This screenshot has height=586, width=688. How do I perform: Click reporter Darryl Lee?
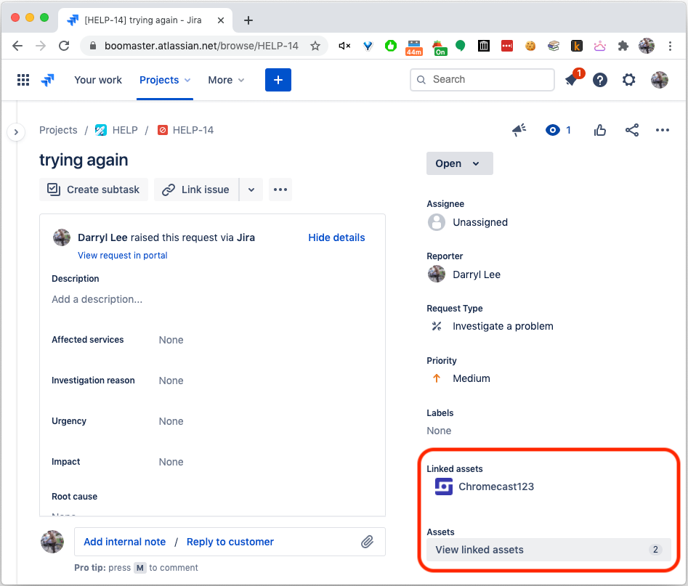tap(477, 274)
